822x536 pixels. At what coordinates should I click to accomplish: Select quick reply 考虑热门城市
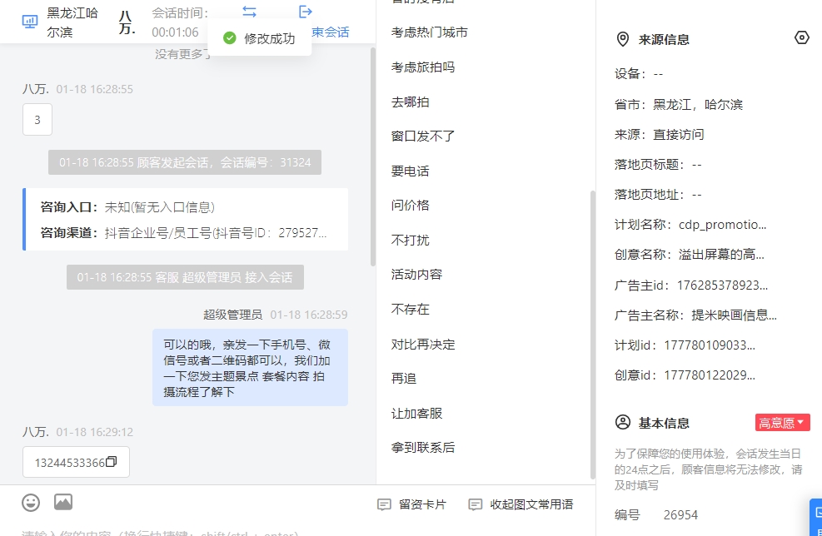pos(430,32)
